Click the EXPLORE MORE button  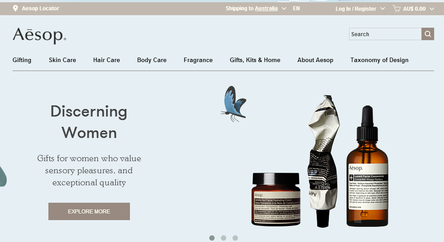tap(89, 211)
